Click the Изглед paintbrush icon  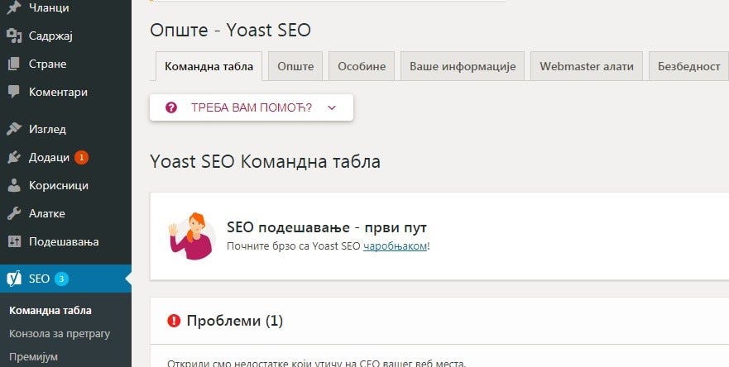click(x=14, y=129)
